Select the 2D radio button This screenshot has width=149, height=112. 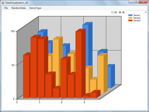point(112,13)
